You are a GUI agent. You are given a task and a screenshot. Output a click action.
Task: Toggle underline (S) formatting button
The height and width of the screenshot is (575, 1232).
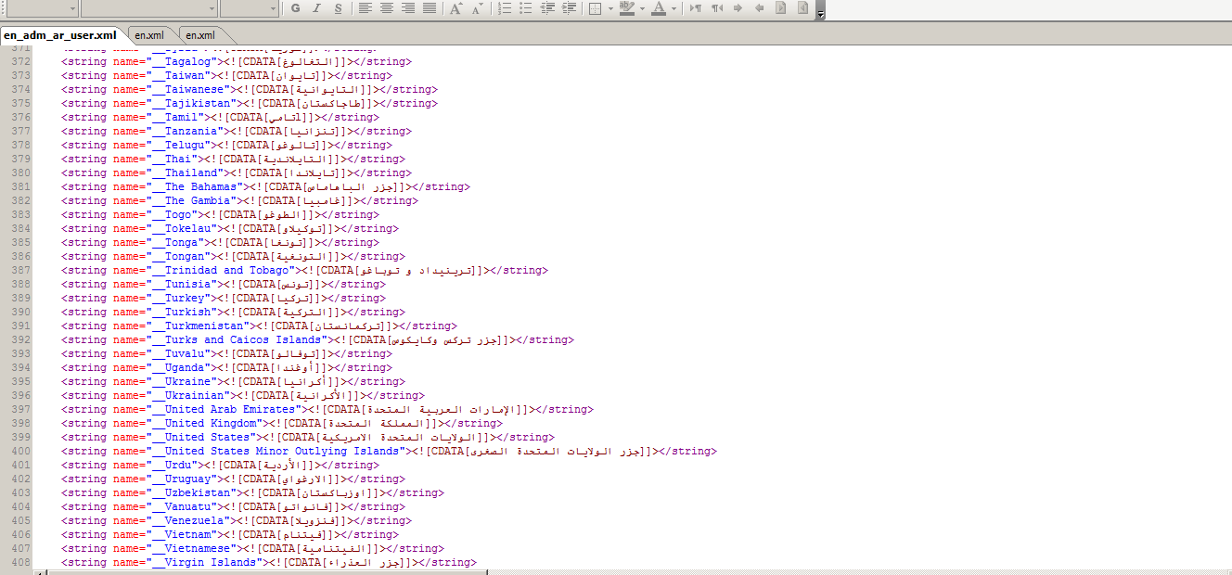[338, 8]
